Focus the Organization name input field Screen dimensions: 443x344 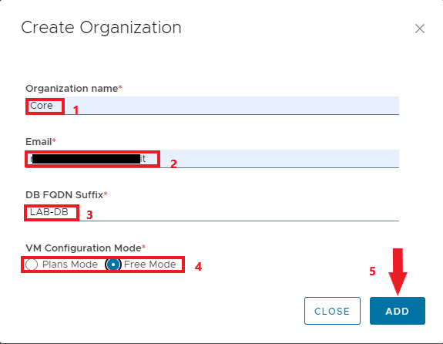click(x=212, y=106)
